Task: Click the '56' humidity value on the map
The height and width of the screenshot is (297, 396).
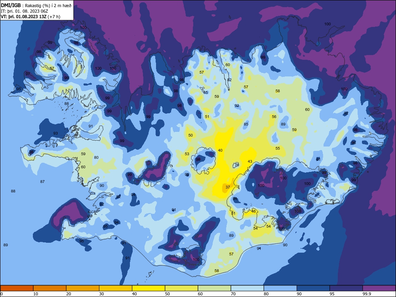Action: tap(274, 116)
